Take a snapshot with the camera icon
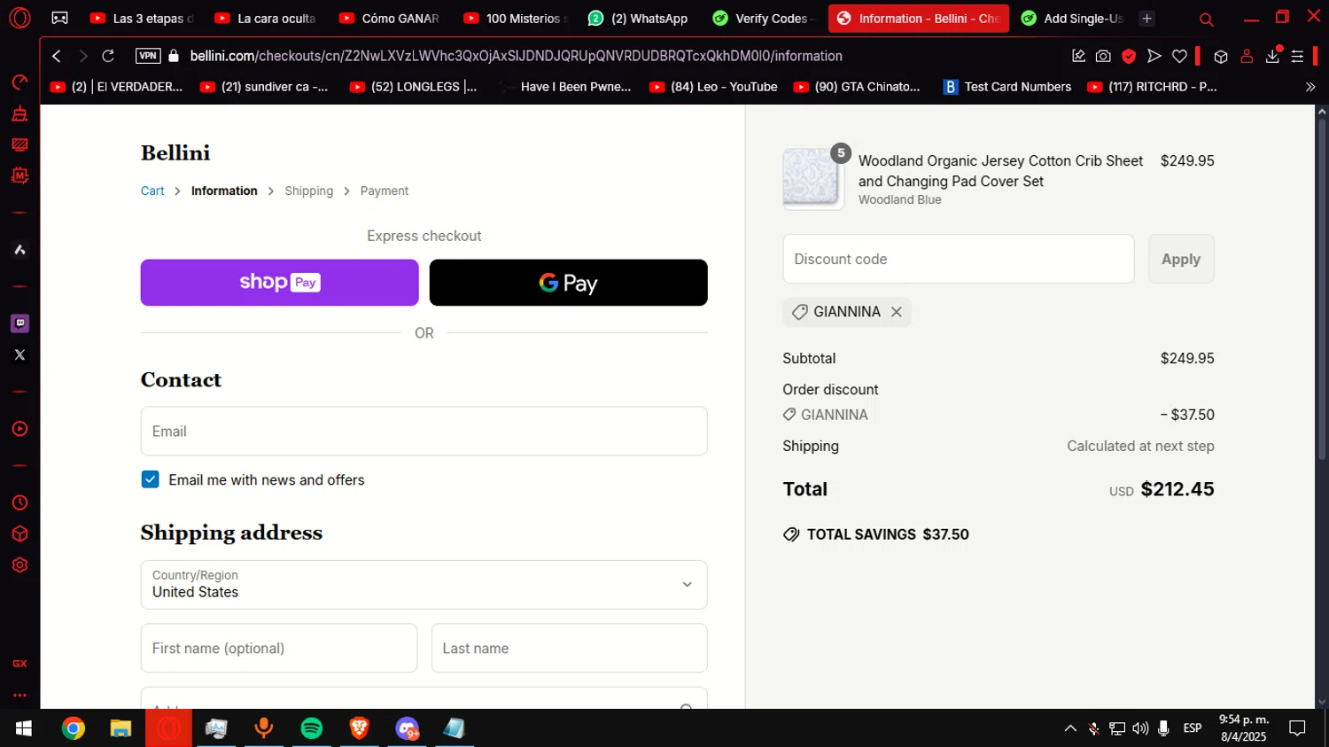1329x747 pixels. click(x=1103, y=56)
